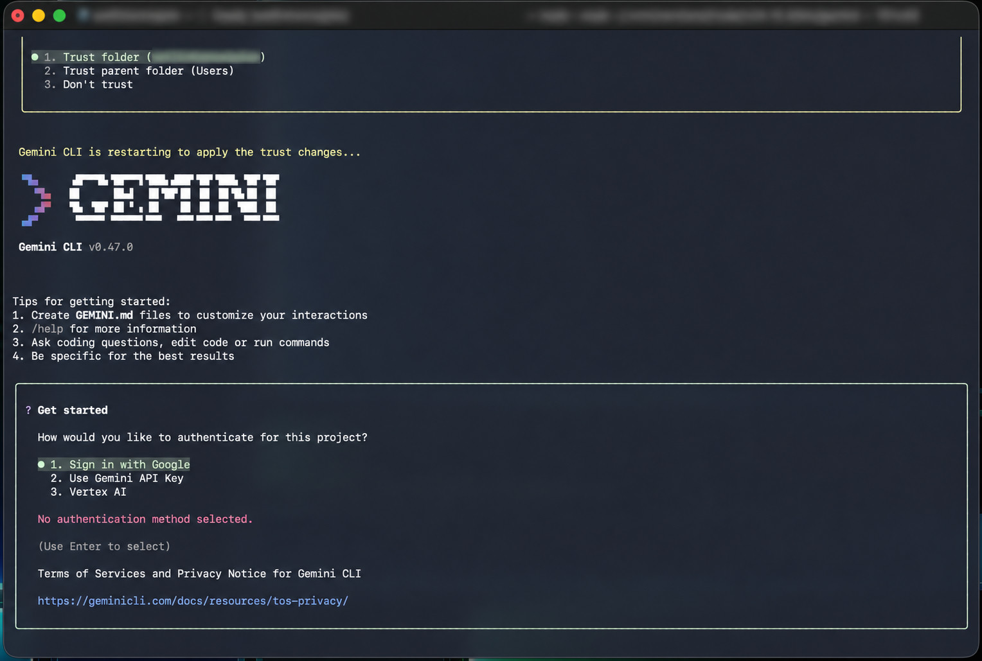Click the "Gemini CLI v0.47.0" version text

(76, 247)
